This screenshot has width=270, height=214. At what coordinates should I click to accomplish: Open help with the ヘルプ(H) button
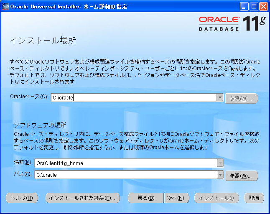pyautogui.click(x=22, y=198)
